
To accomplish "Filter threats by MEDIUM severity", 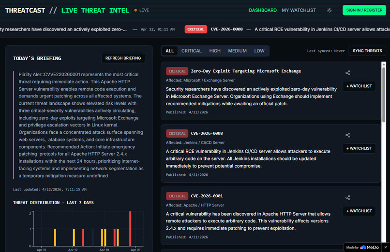I will (x=237, y=51).
